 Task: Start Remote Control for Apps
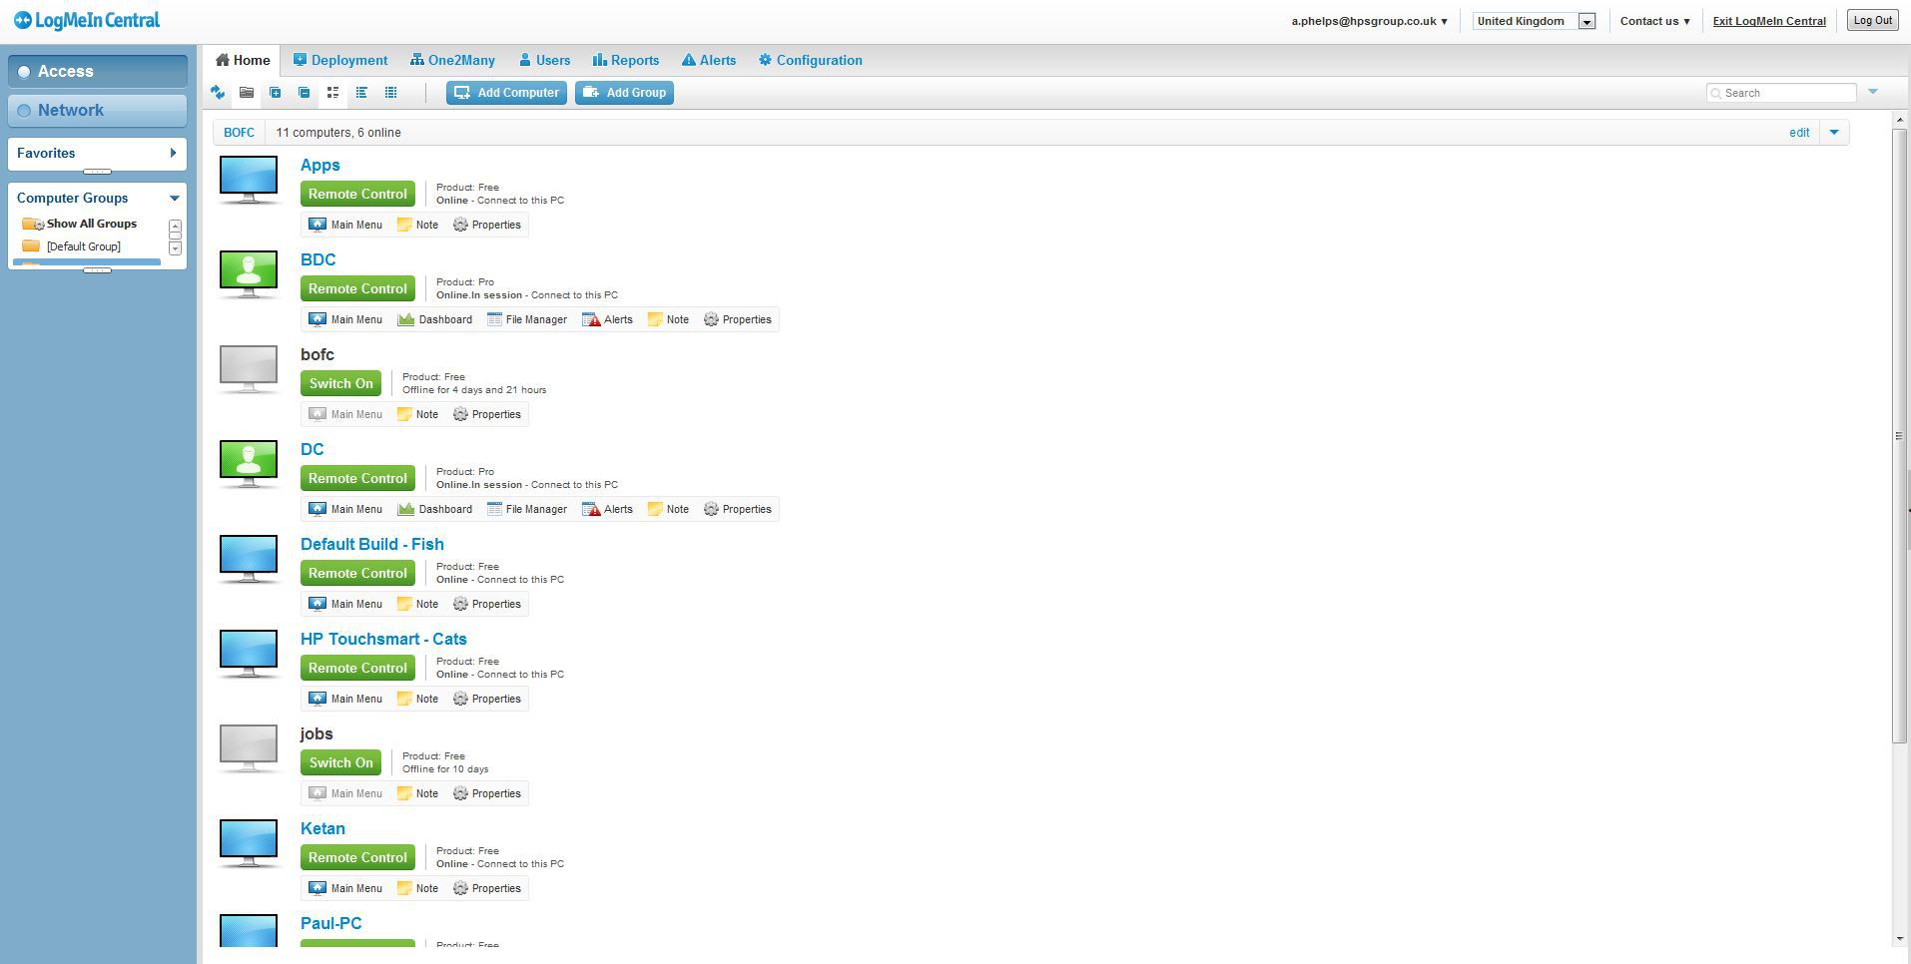[x=357, y=194]
